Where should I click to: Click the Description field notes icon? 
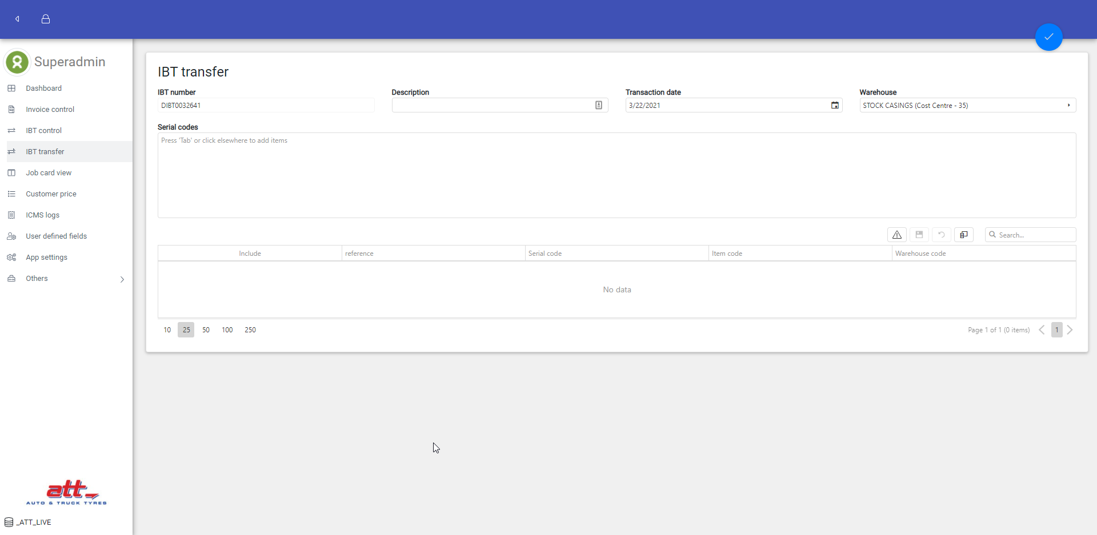pyautogui.click(x=598, y=105)
